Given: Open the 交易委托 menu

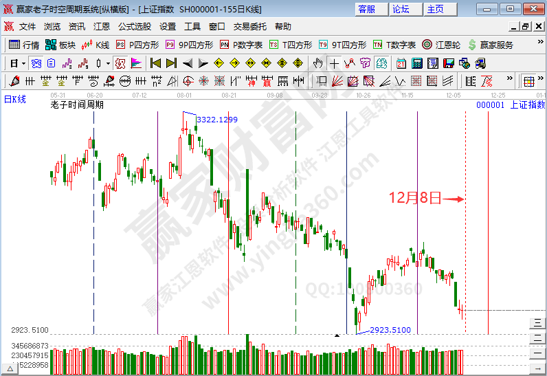Looking at the screenshot, I should 250,27.
